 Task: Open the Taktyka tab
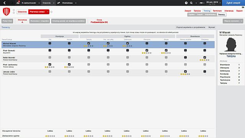coord(197,11)
